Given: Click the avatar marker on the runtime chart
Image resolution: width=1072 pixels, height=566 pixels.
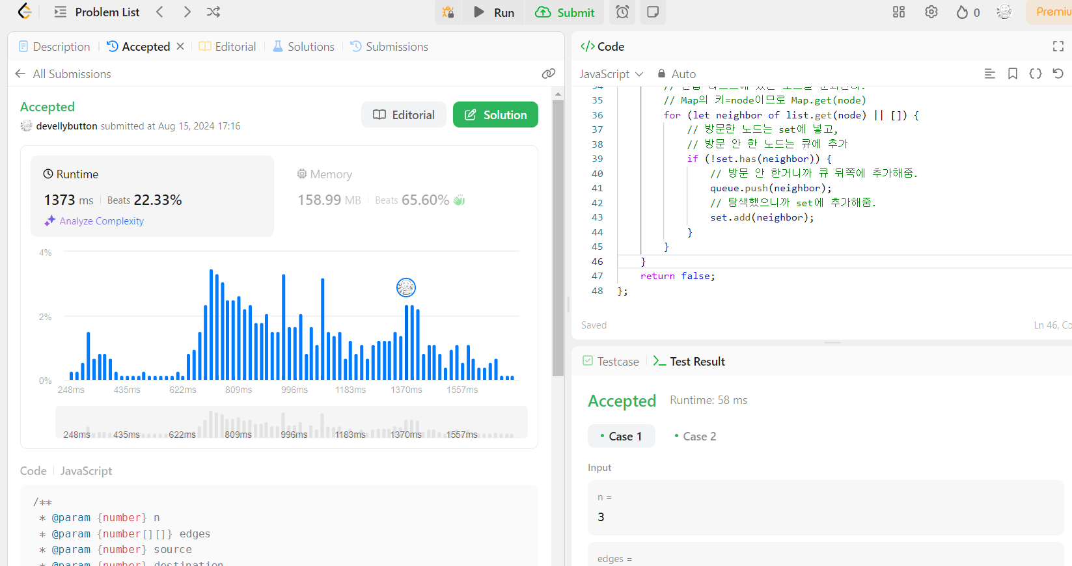Looking at the screenshot, I should (x=406, y=287).
